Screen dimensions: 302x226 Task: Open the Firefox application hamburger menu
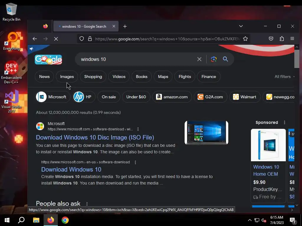292,39
